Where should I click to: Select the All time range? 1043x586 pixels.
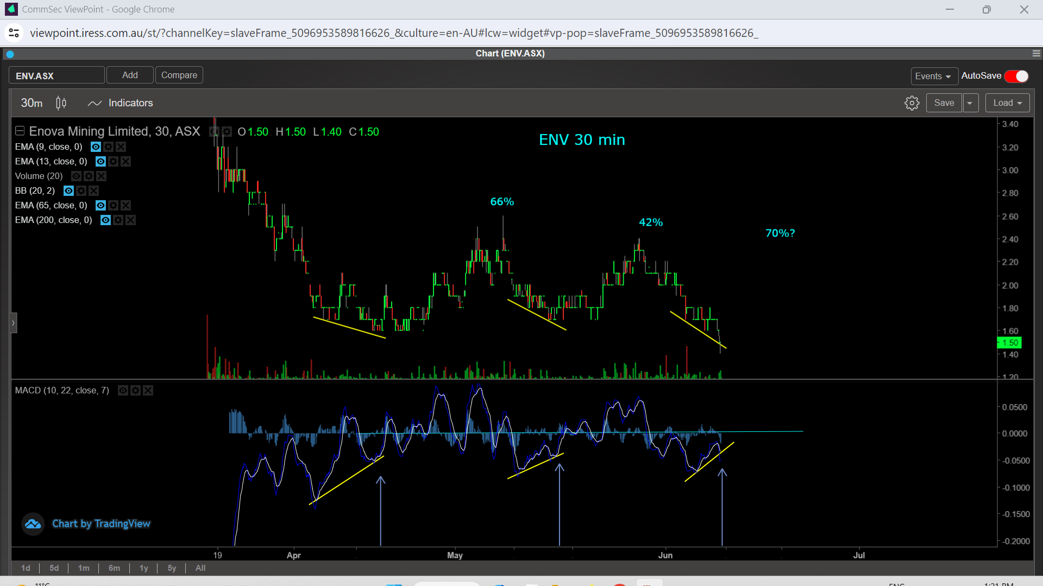click(200, 568)
